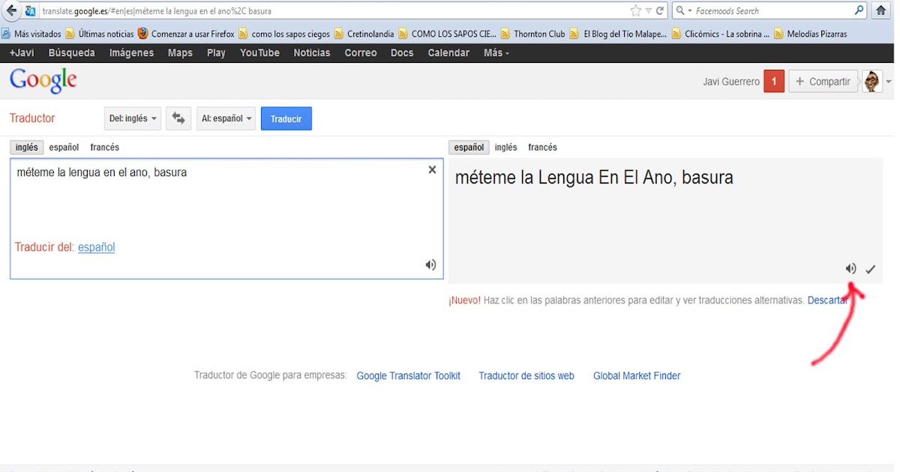Click the word Lengua in translation
This screenshot has width=900, height=472.
click(x=566, y=178)
